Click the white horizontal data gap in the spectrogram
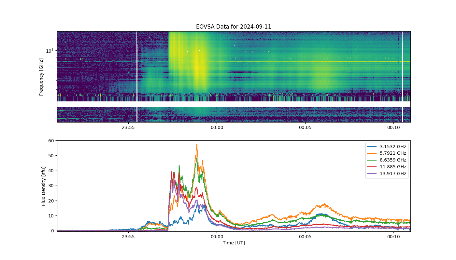456x260 pixels. [x=234, y=104]
